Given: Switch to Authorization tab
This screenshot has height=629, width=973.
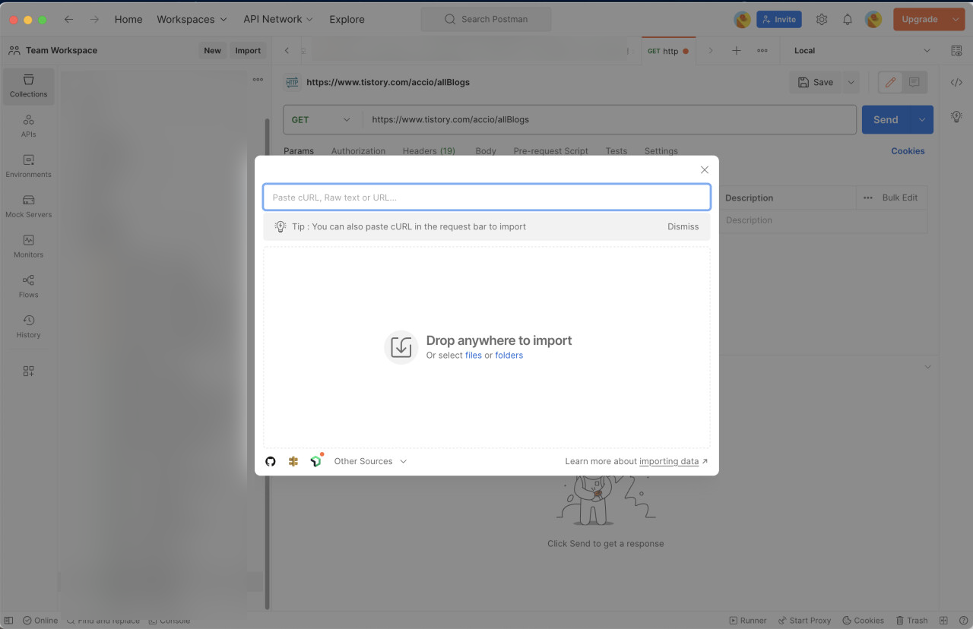Looking at the screenshot, I should (358, 150).
